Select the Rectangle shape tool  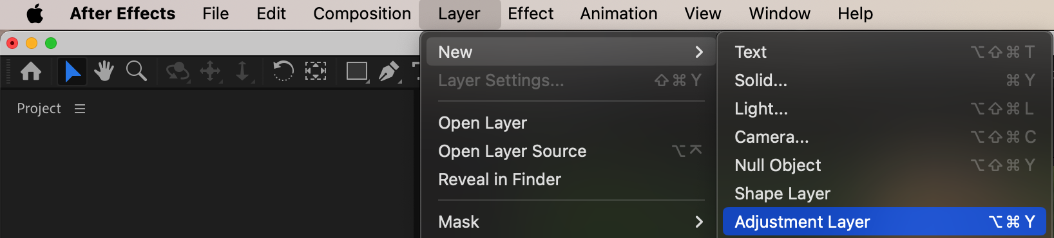[357, 71]
